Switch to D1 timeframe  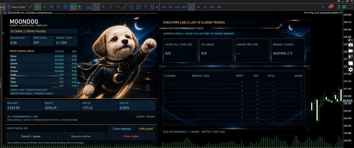click(205, 7)
